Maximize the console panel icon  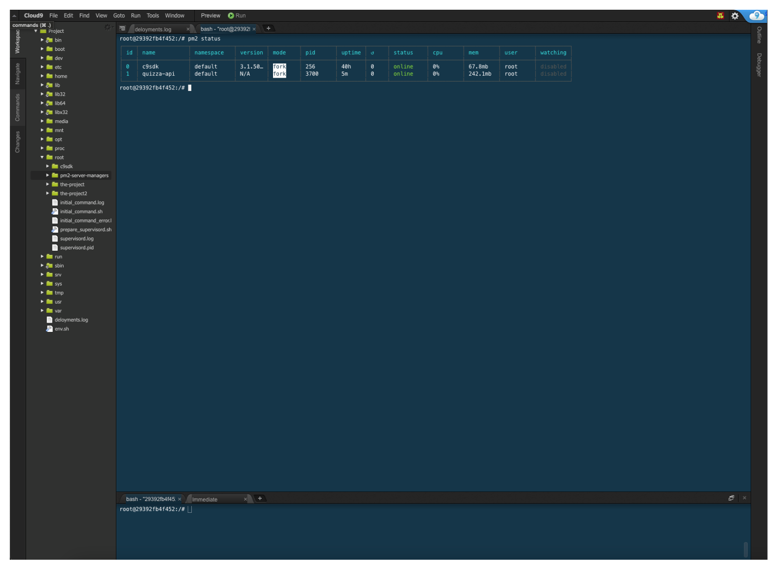click(x=731, y=498)
